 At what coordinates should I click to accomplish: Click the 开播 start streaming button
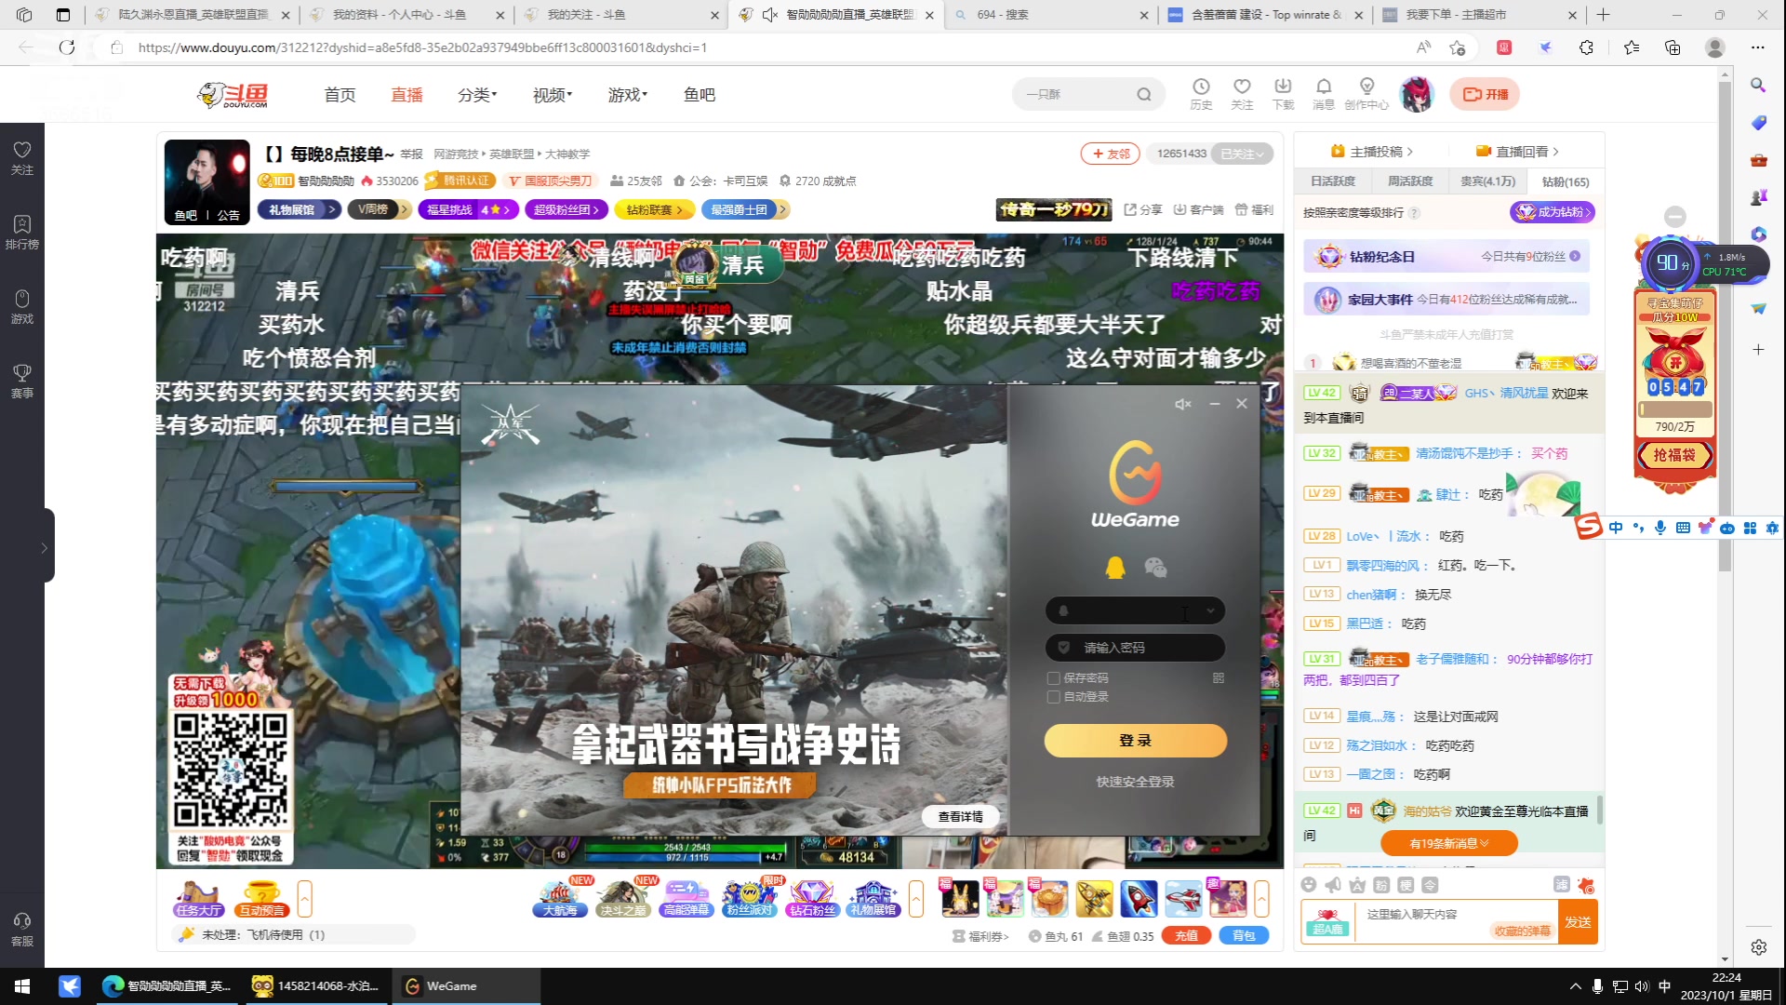pyautogui.click(x=1485, y=94)
